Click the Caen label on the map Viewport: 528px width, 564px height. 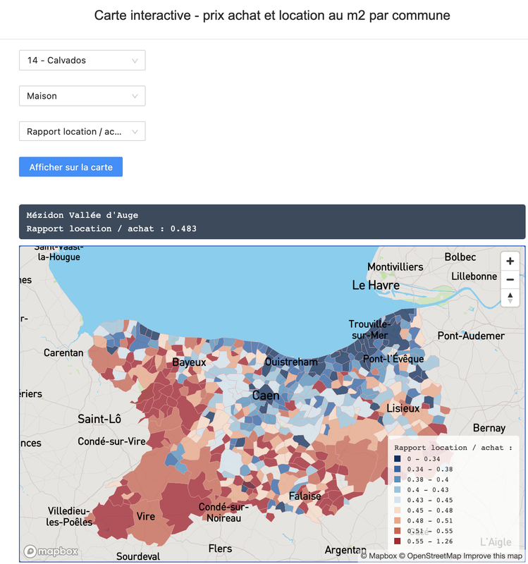pos(266,396)
